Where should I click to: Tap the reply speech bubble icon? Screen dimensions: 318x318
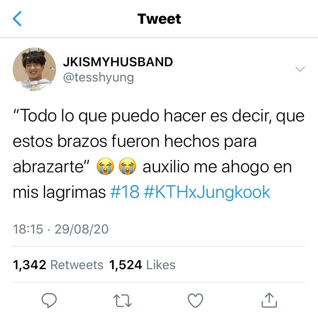pyautogui.click(x=49, y=301)
